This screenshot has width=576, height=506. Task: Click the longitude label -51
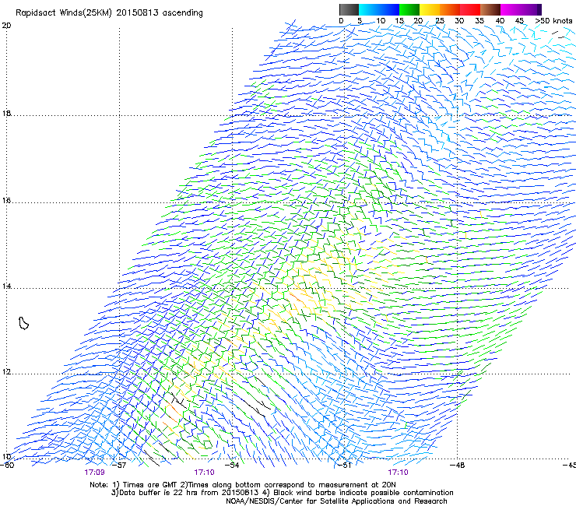(x=344, y=466)
